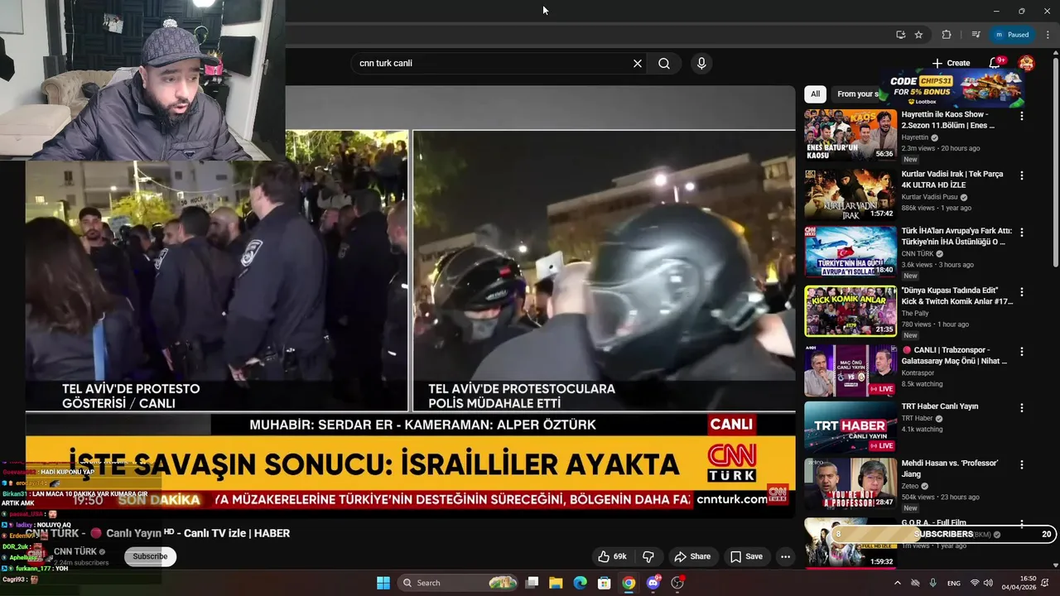Open Chrome media controls icon
Screen dimensions: 1060x596
point(976,35)
